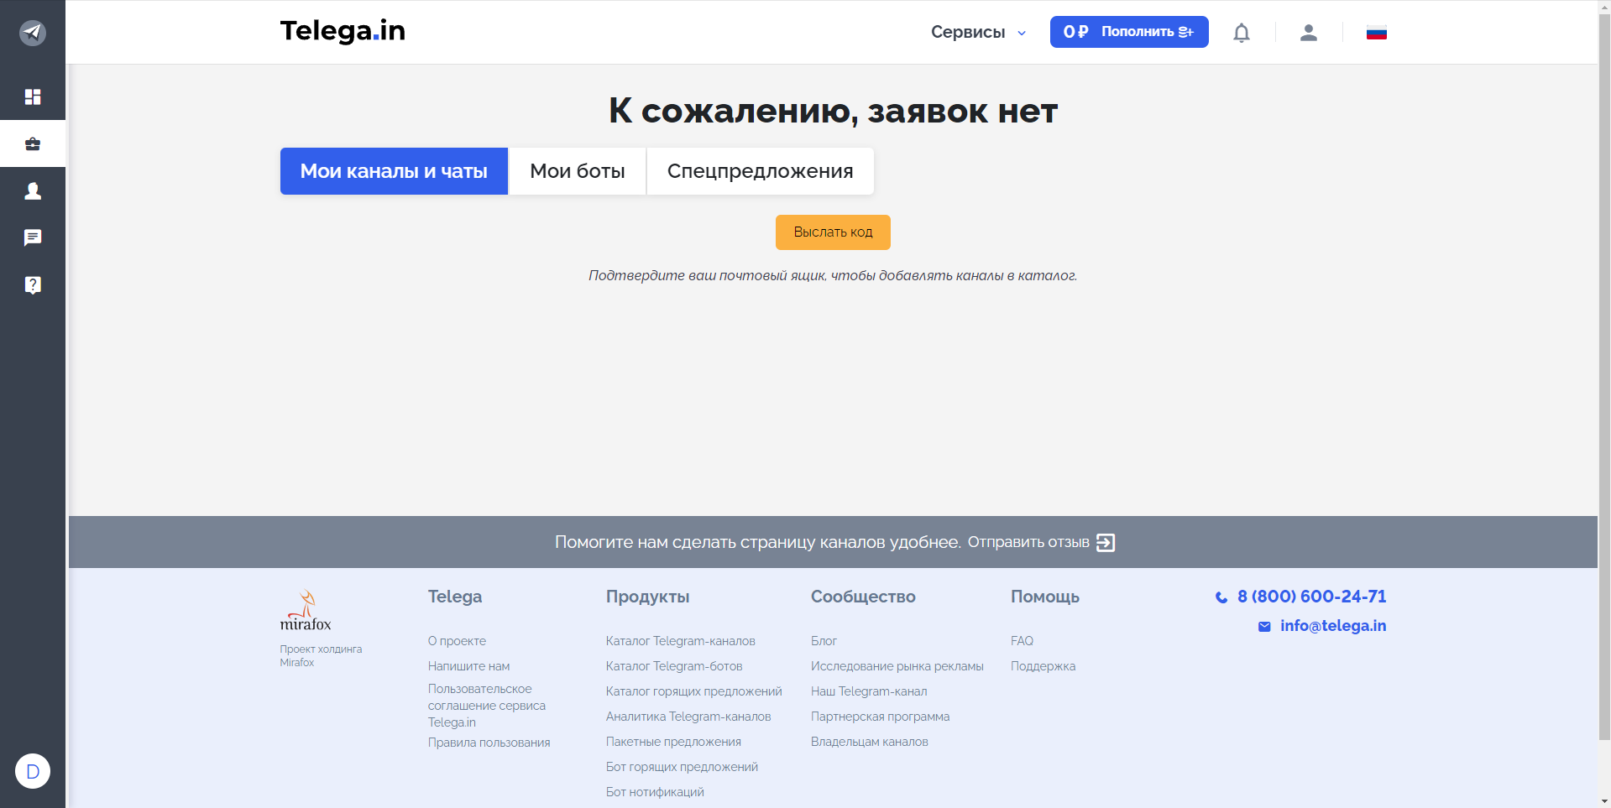Open Напишите нам footer link

click(468, 666)
